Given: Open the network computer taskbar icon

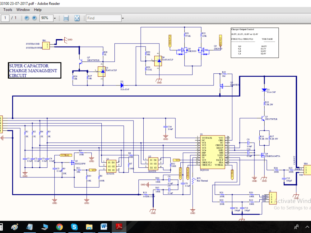Looking at the screenshot, I should (44, 227).
